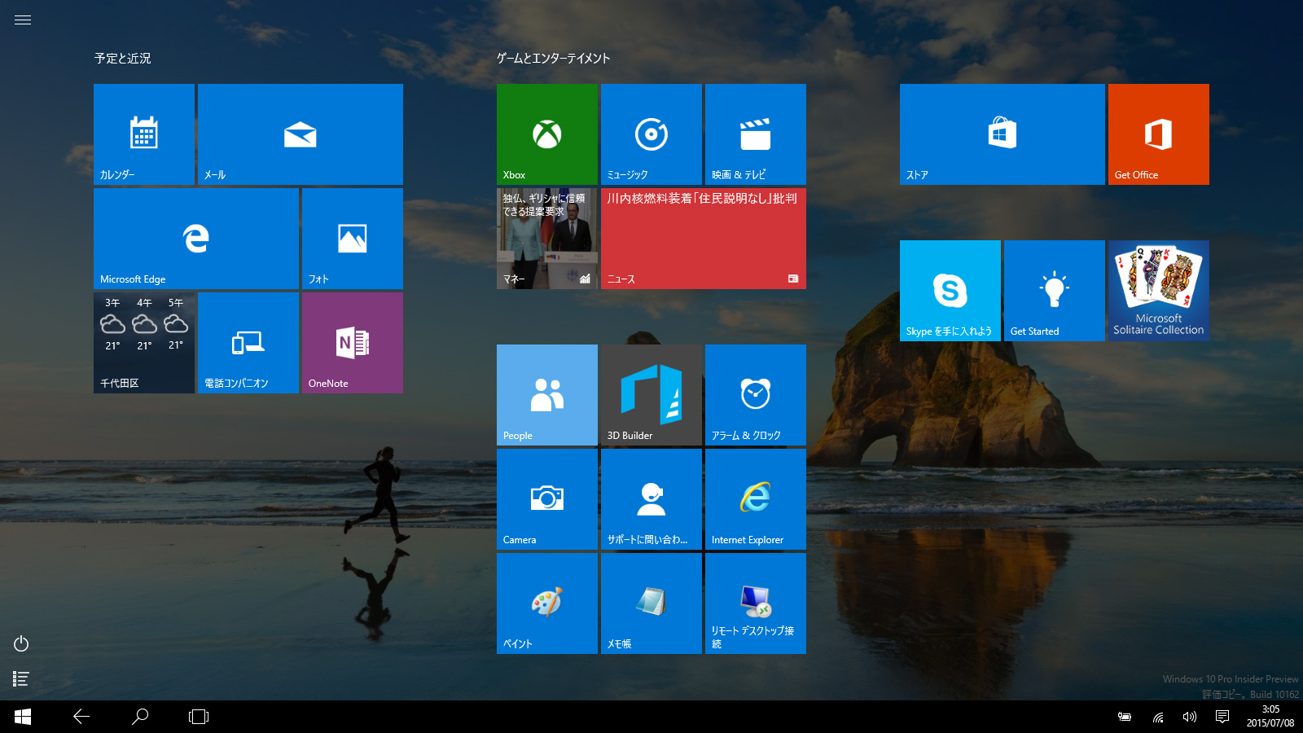1303x733 pixels.
Task: Open the OneNote tile
Action: (x=352, y=343)
